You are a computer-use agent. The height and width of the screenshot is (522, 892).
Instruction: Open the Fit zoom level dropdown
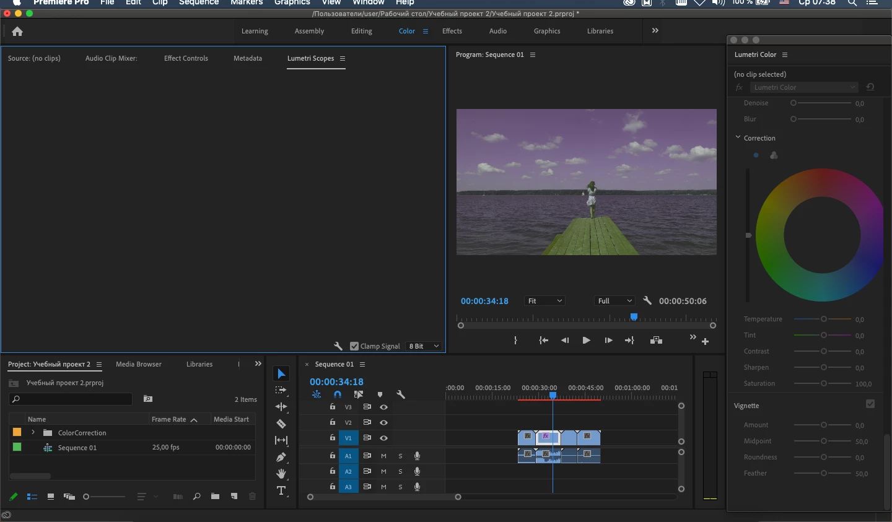click(x=544, y=301)
